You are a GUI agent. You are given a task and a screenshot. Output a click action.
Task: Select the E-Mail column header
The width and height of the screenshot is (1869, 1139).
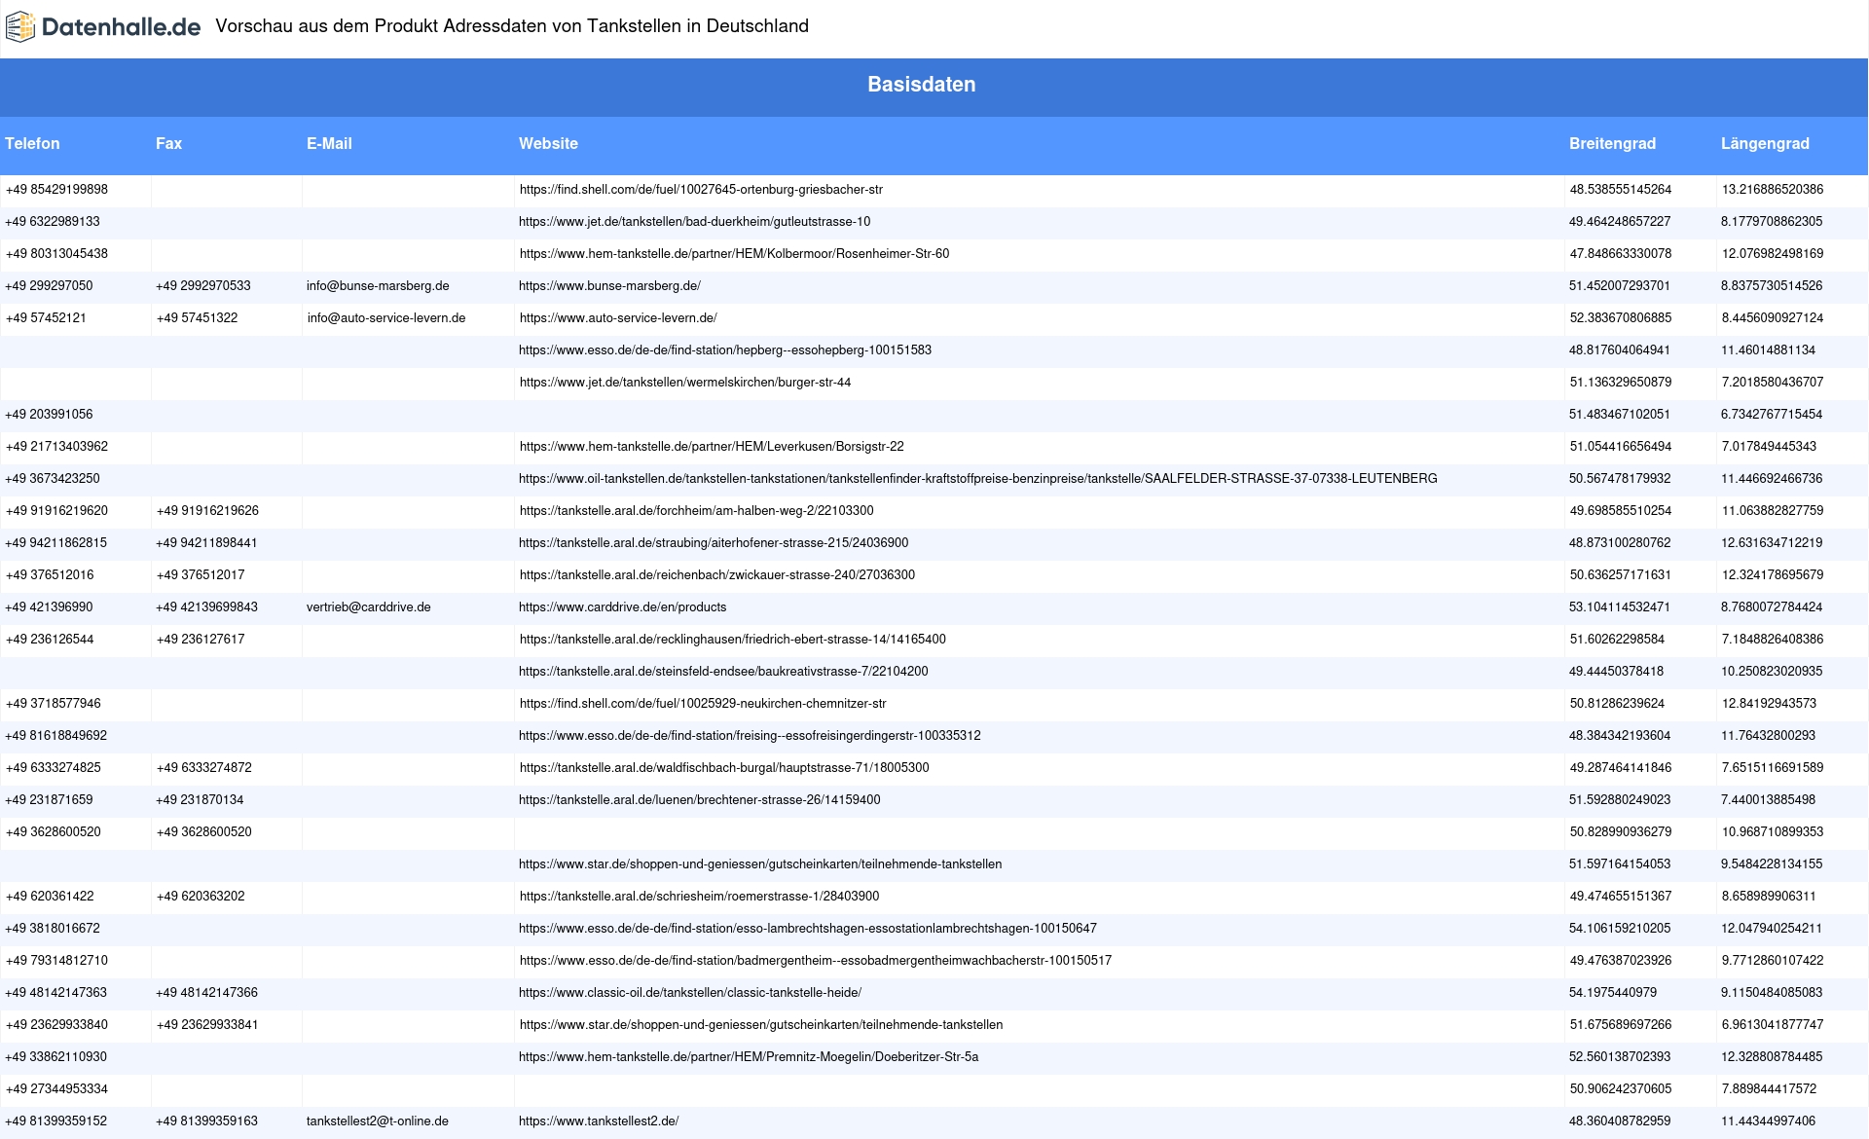pos(329,143)
